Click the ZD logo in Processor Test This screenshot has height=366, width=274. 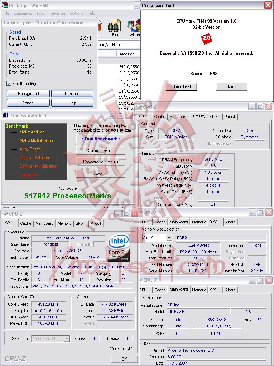[206, 39]
